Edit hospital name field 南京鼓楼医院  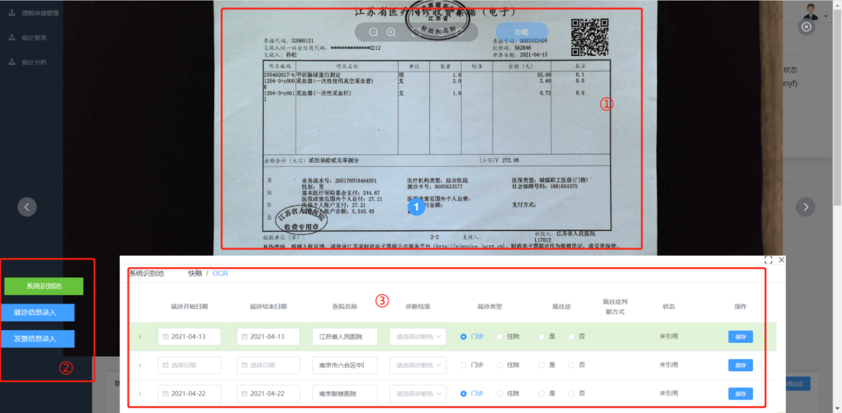tap(345, 393)
